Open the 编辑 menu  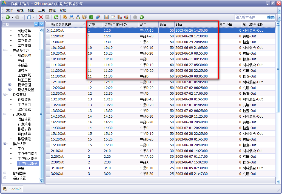pyautogui.click(x=20, y=10)
